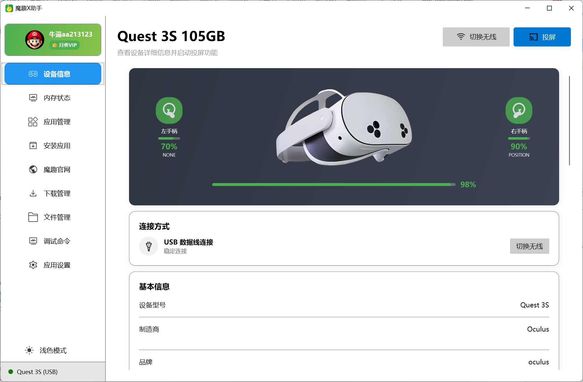Open 内存状态 to view memory status
Image resolution: width=583 pixels, height=382 pixels.
tap(53, 98)
